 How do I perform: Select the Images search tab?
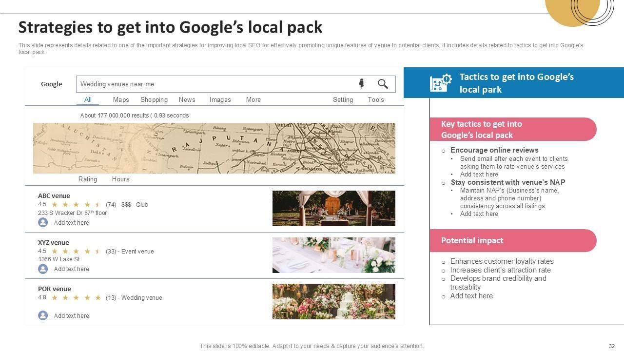click(220, 99)
